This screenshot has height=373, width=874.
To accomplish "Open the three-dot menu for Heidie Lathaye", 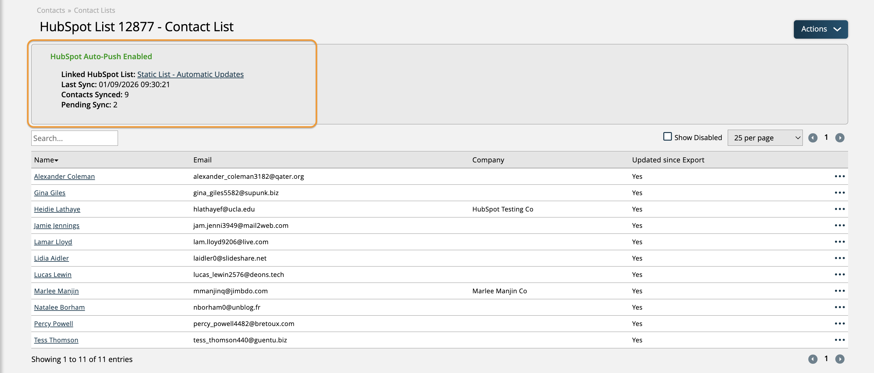I will point(839,209).
